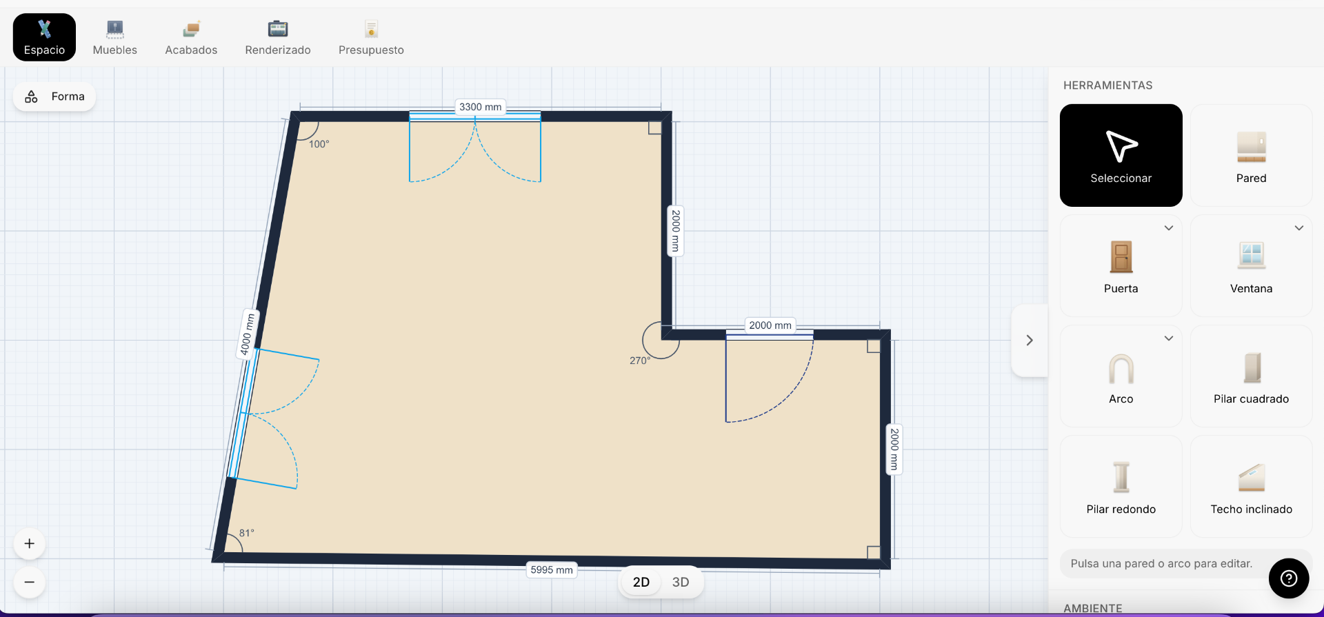Click the 2000 mm label above single door

(770, 325)
